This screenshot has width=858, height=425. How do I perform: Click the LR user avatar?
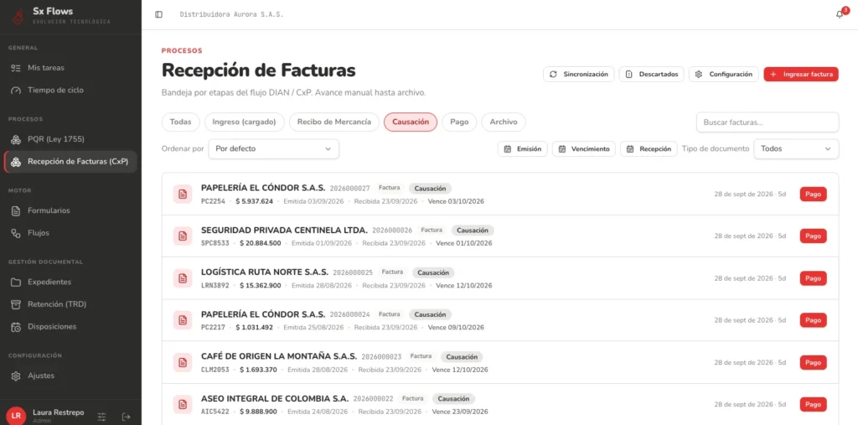16,416
